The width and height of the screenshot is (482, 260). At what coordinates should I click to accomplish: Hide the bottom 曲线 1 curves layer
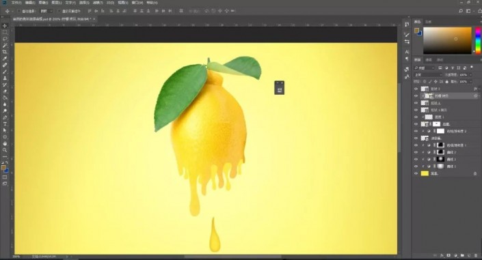click(416, 167)
